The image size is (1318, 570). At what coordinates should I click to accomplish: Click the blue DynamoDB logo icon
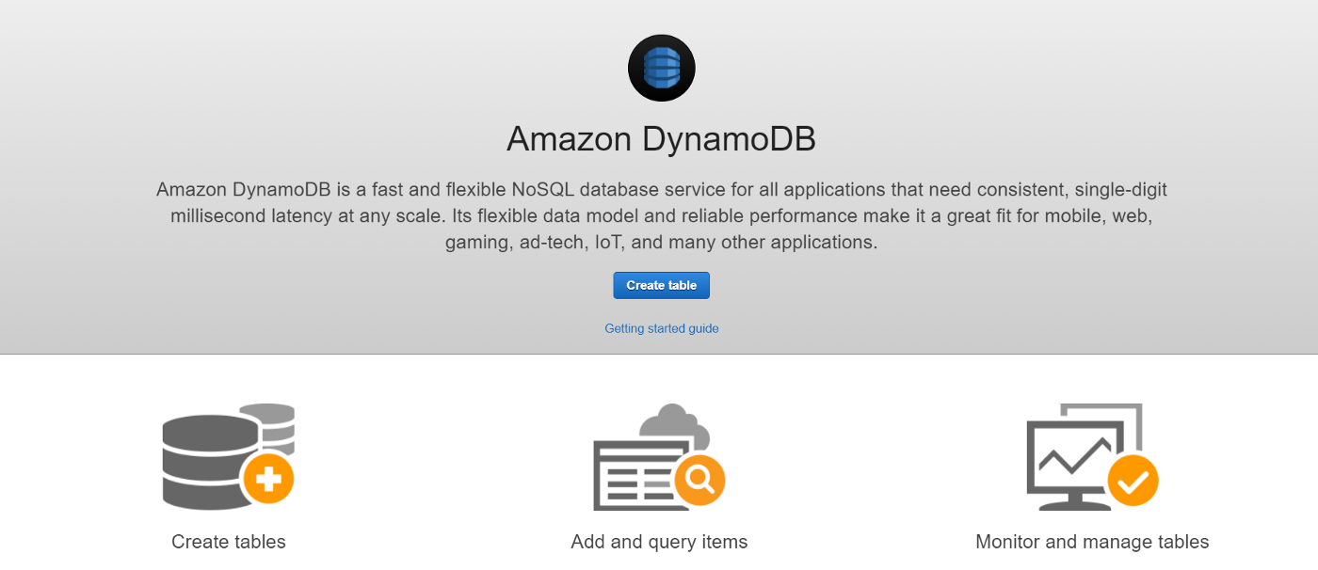[662, 68]
